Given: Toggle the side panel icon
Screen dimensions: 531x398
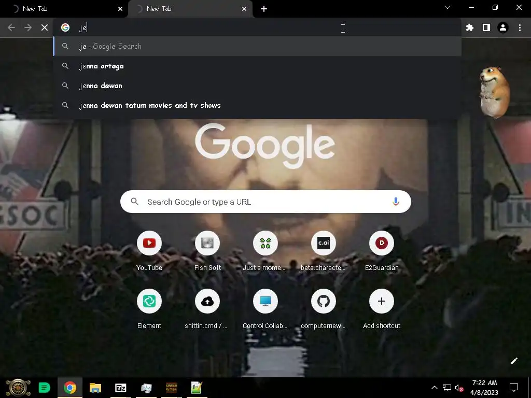Looking at the screenshot, I should coord(486,27).
